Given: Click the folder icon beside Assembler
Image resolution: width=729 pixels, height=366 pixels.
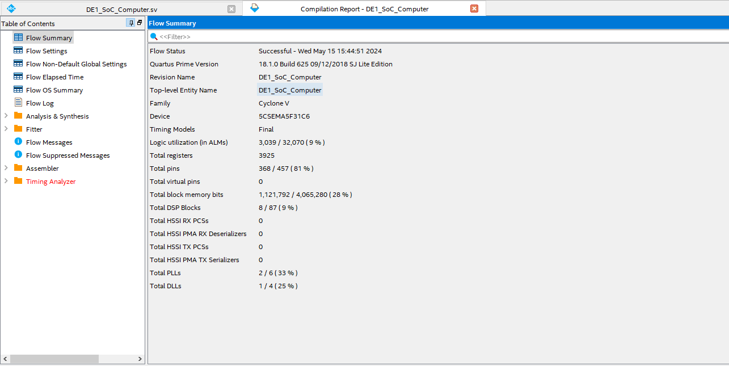Looking at the screenshot, I should 18,168.
